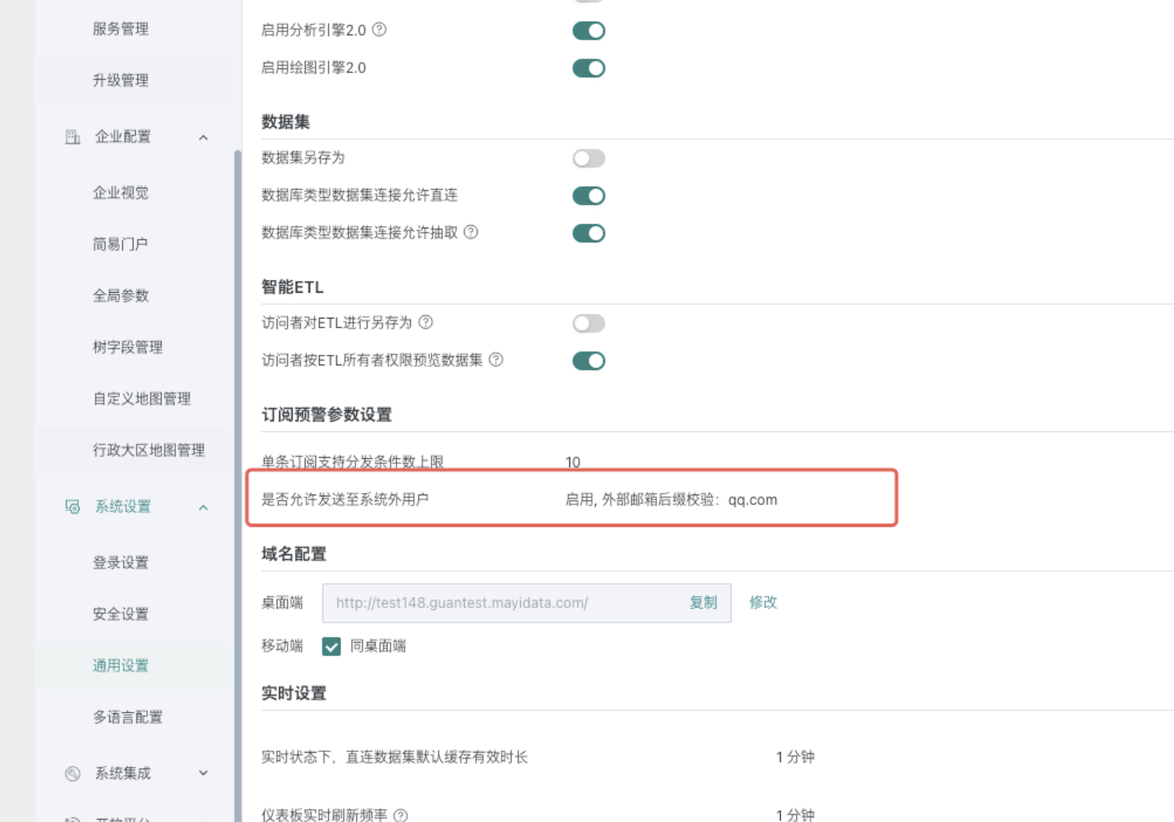Image resolution: width=1174 pixels, height=822 pixels.
Task: Click the 系统集成 sidebar icon
Action: pos(72,773)
